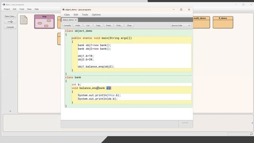254x143 pixels.
Task: Click 'System.out.println(this.b);' line
Action: point(99,95)
